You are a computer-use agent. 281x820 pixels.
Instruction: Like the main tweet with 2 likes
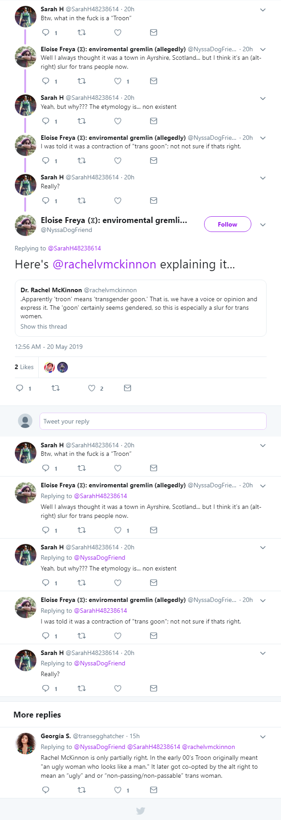click(92, 388)
